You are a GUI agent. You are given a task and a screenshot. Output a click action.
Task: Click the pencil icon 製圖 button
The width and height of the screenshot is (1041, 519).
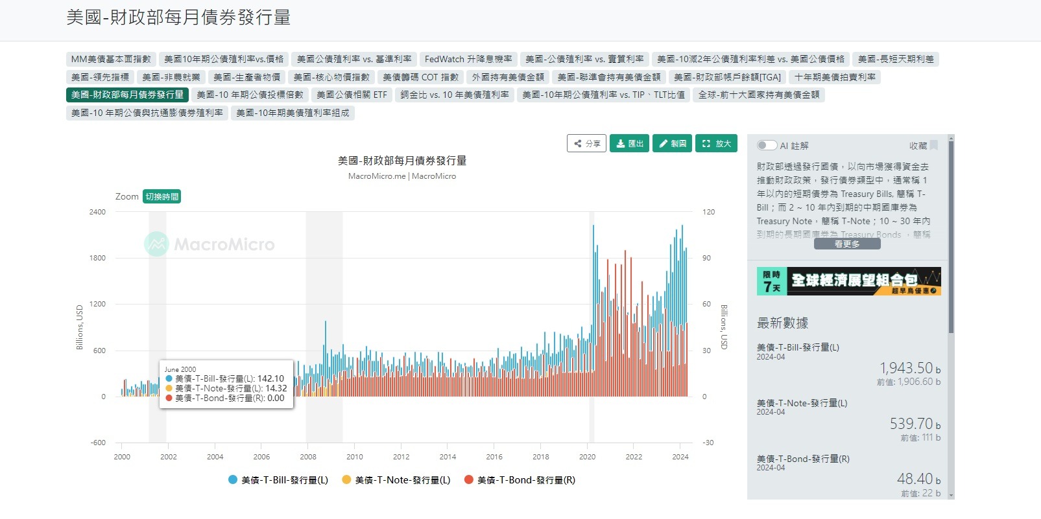[x=664, y=144]
